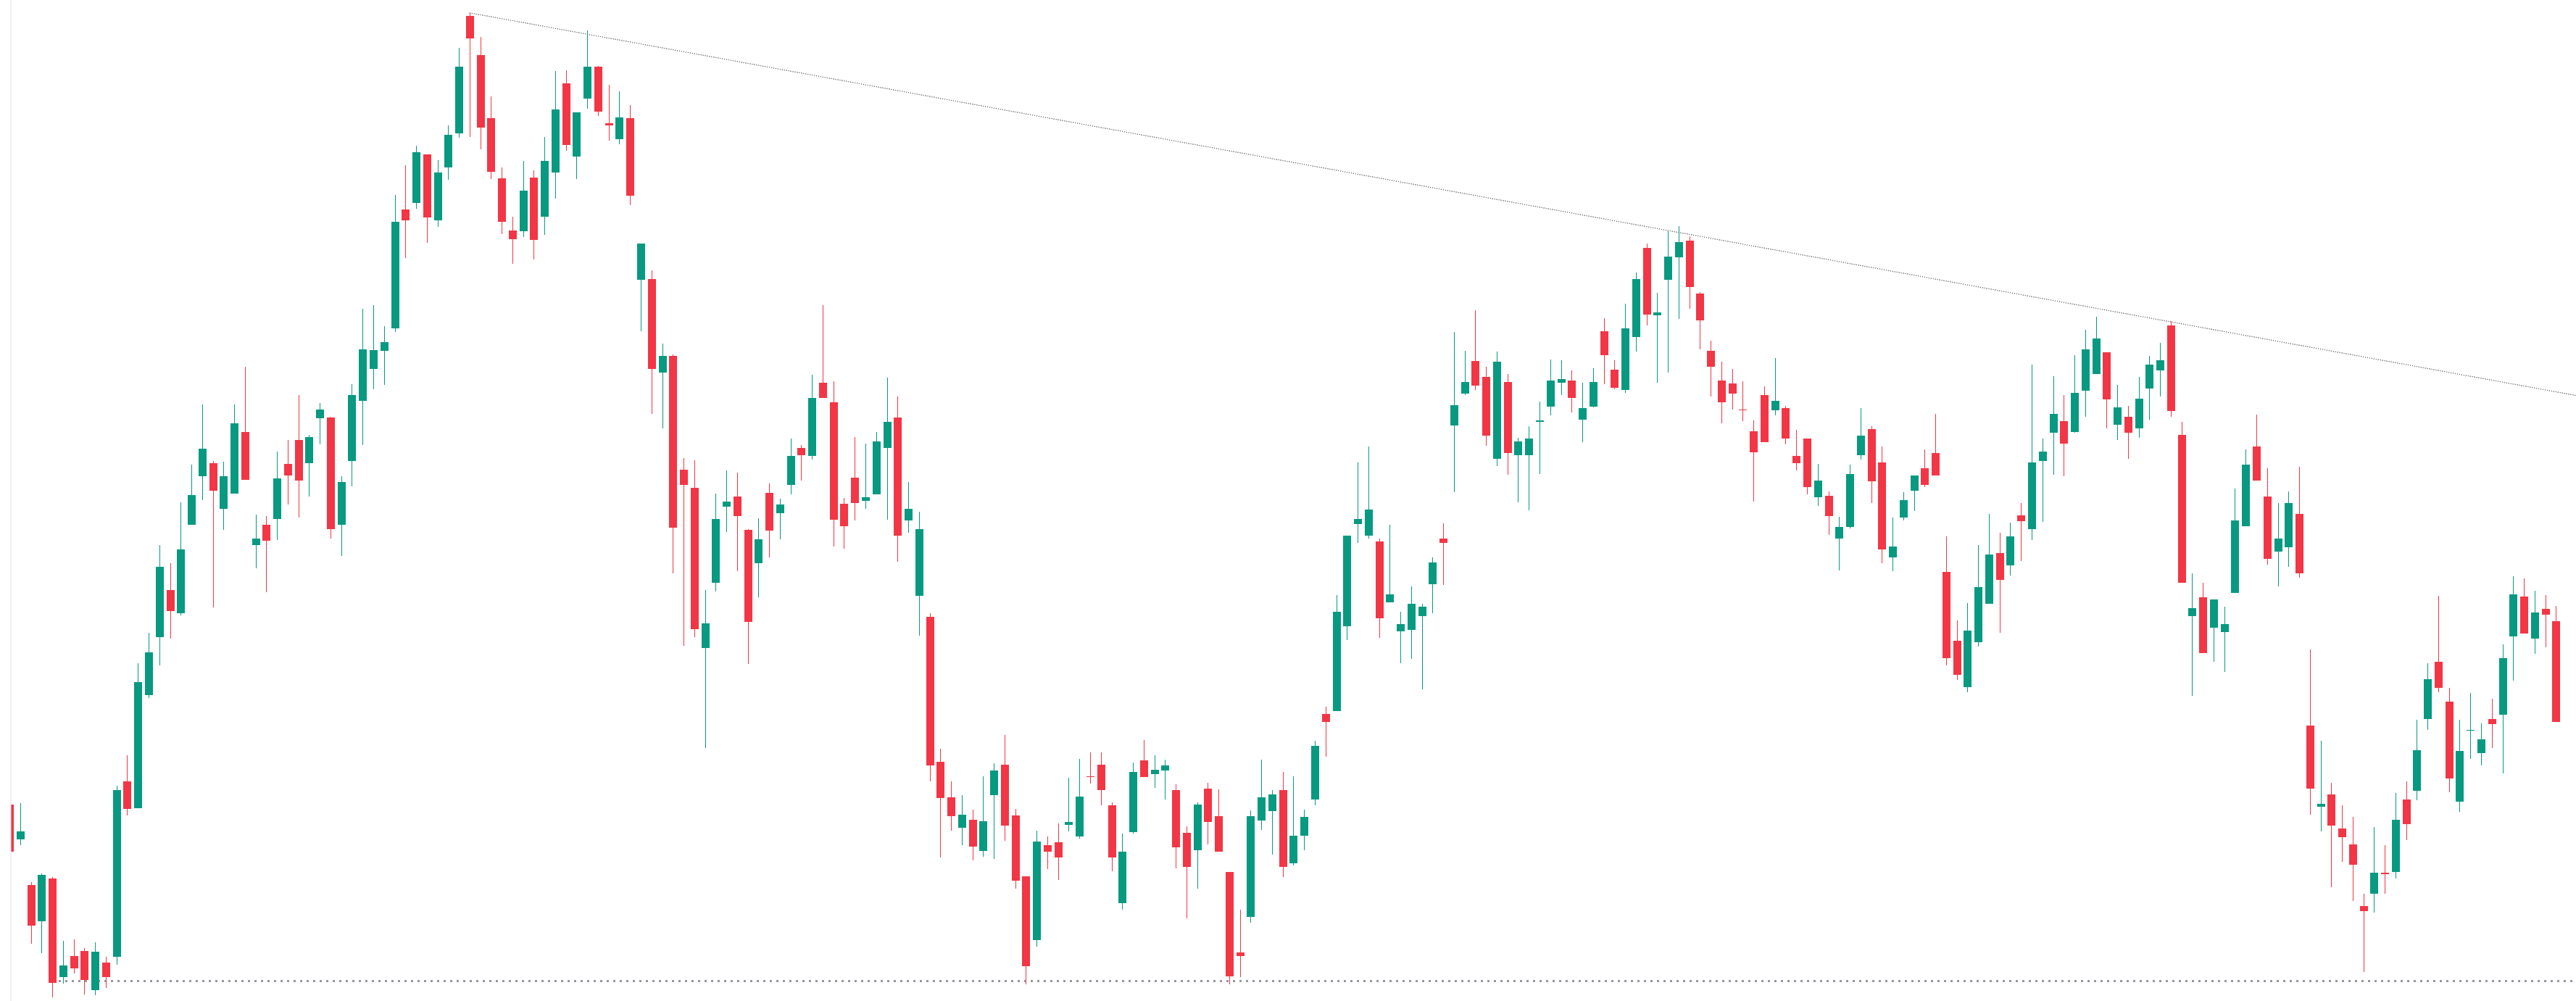
Task: Select the last red candle at the right edge
Action: (2556, 670)
